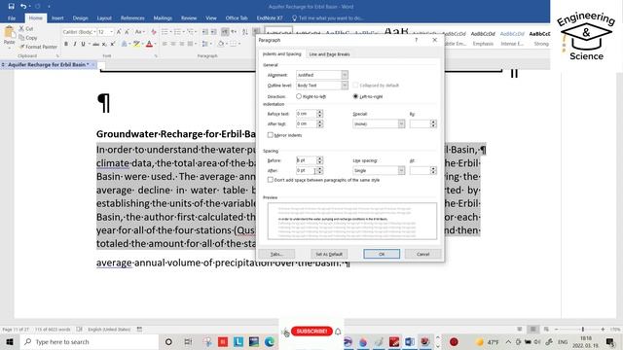Cut the selected text
This screenshot has width=623, height=350.
click(26, 28)
